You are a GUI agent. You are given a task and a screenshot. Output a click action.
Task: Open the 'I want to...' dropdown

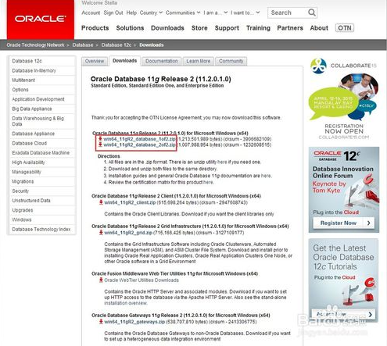245,12
